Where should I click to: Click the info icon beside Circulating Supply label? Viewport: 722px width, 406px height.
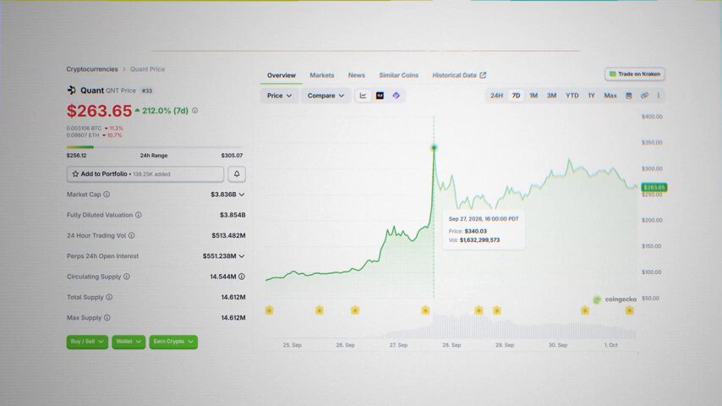click(x=127, y=277)
